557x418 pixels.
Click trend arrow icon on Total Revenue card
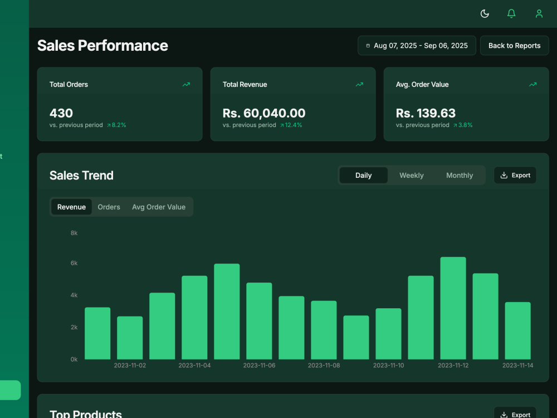click(359, 84)
